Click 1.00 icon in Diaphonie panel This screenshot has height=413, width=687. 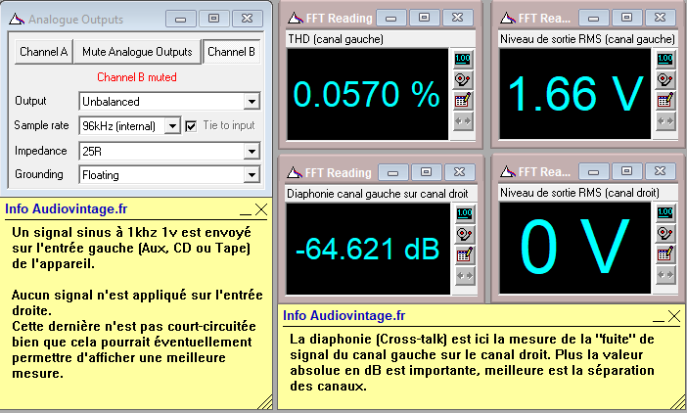point(462,213)
